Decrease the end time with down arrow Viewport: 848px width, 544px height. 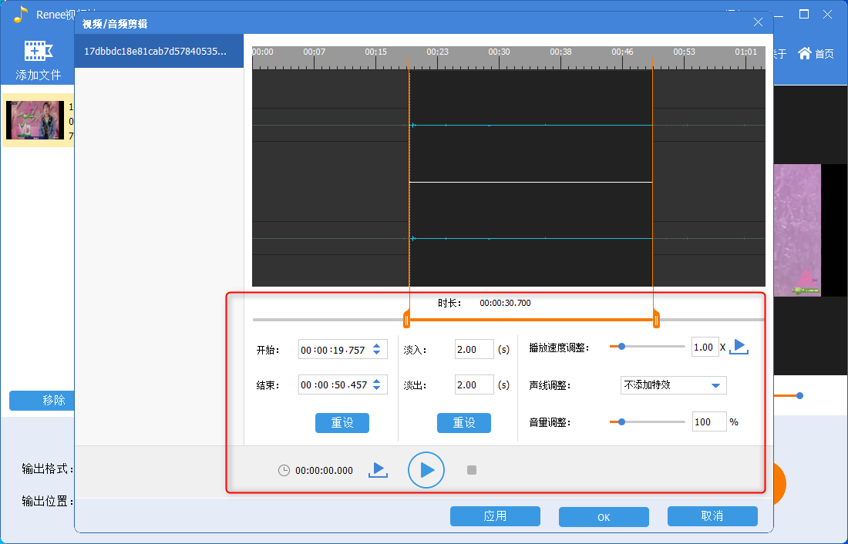click(x=377, y=388)
